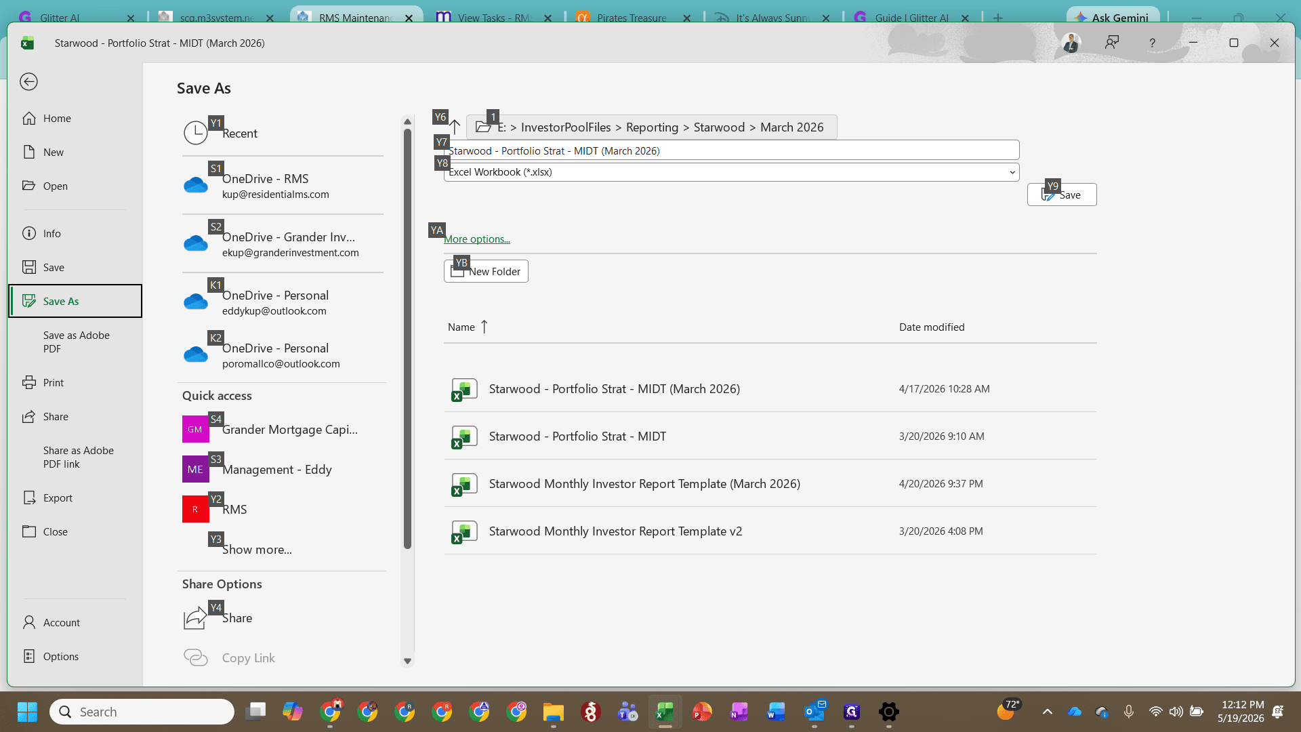Select Starwood Monthly Investor Report Template v2
1301x732 pixels.
(x=770, y=531)
